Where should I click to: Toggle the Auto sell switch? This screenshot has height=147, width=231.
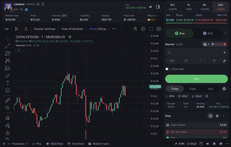pos(168,69)
